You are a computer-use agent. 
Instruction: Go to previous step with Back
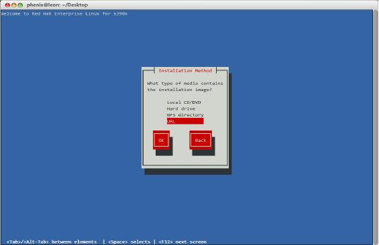coord(201,140)
